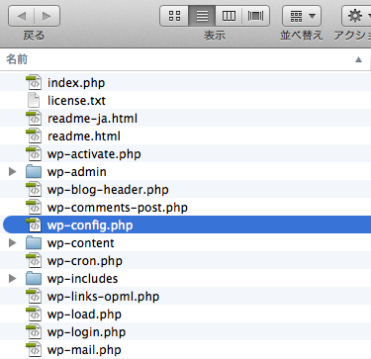The width and height of the screenshot is (371, 359).
Task: Click the wp-content folder icon
Action: (x=34, y=243)
